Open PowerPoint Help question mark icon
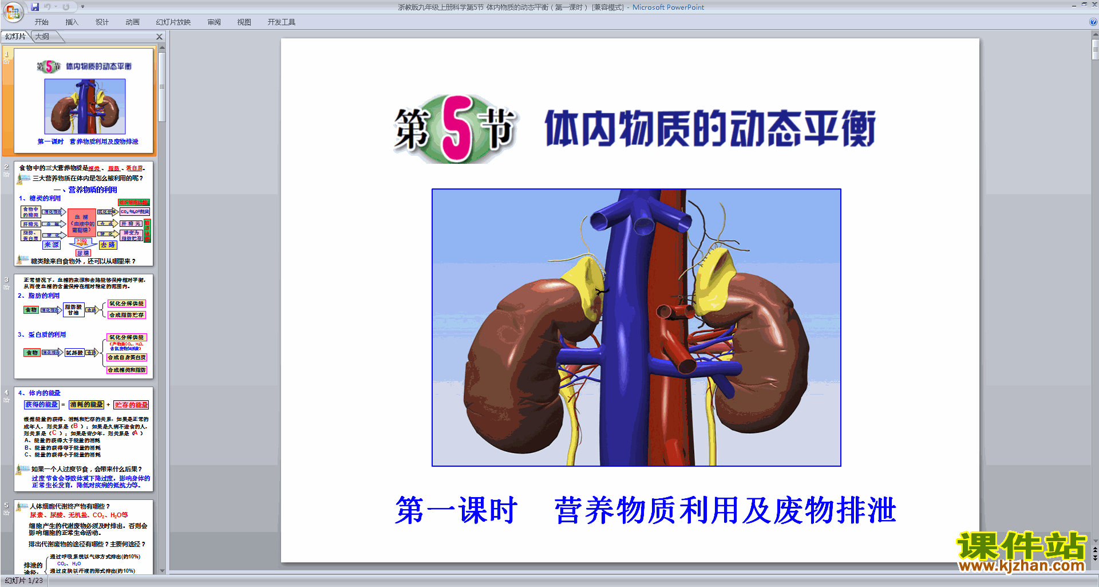The width and height of the screenshot is (1099, 587). [1093, 22]
